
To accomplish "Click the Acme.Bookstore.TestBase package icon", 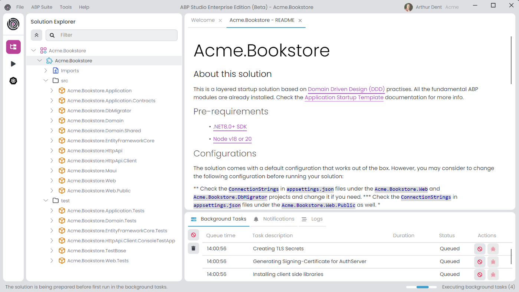I will pos(62,251).
